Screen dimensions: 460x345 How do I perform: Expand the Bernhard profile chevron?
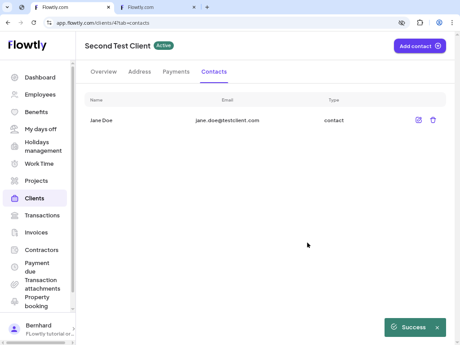point(73,329)
